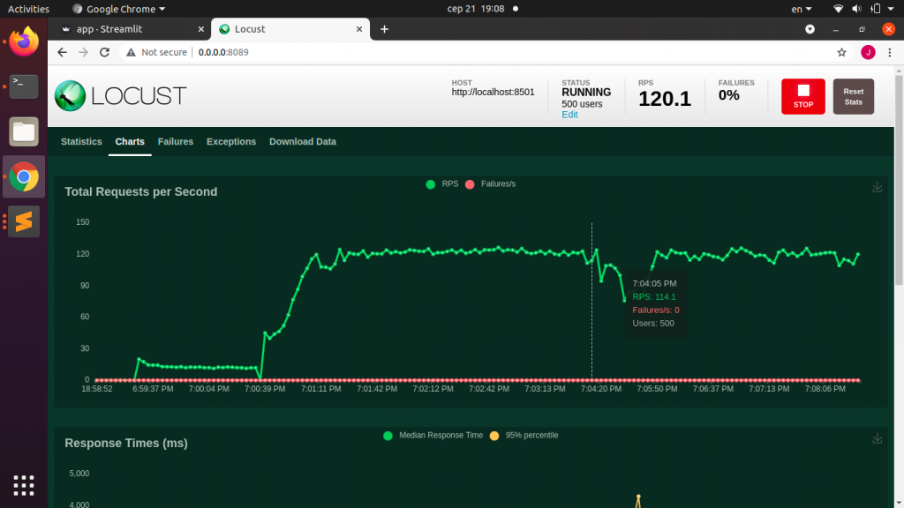The height and width of the screenshot is (508, 904).
Task: Open the en keyboard layout dropdown
Action: coord(801,9)
